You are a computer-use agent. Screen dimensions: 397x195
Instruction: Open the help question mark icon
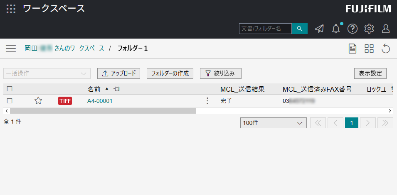pos(353,28)
